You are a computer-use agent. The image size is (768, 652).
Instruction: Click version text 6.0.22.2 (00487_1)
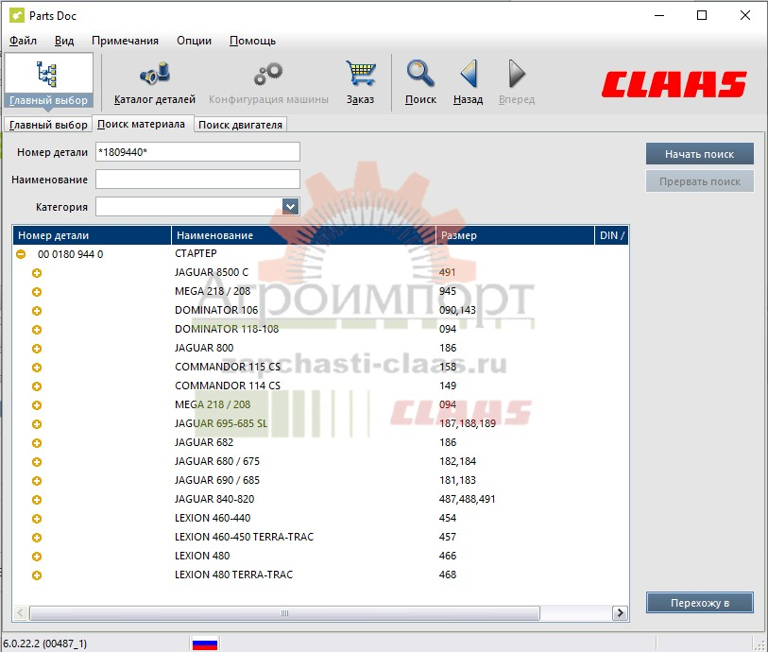[x=44, y=643]
